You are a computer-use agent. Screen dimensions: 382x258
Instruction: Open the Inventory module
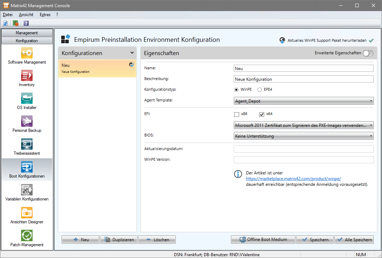click(26, 76)
